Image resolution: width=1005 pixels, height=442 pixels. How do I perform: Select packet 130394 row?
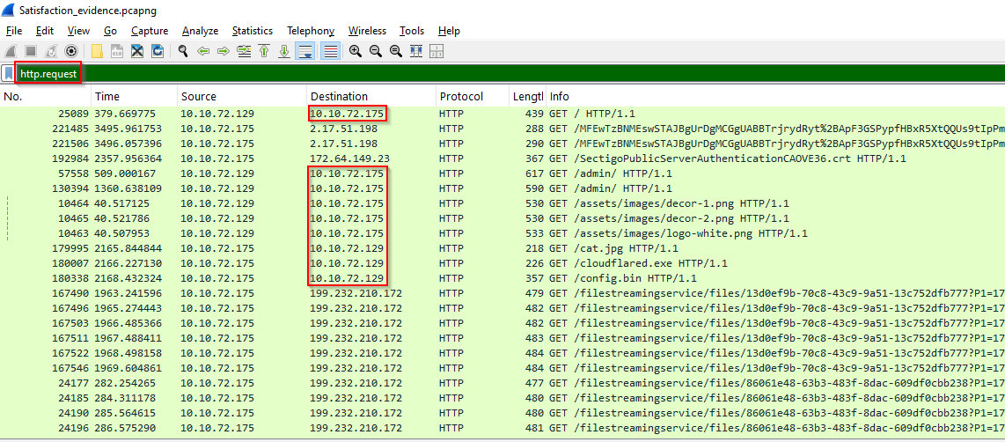502,188
